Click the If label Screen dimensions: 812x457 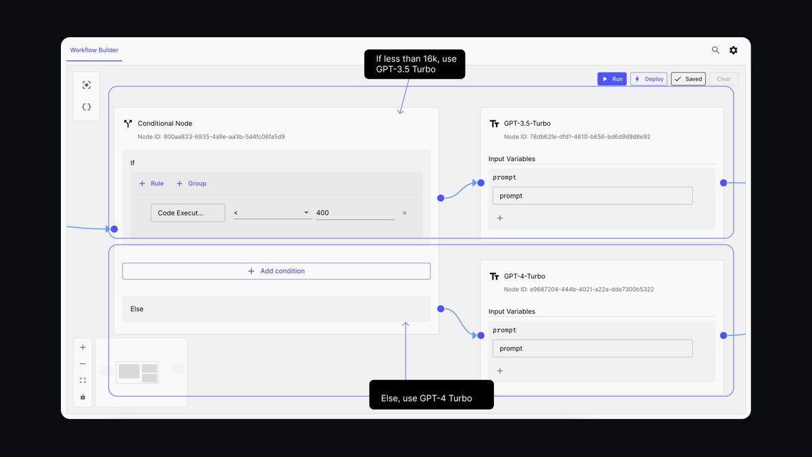pos(133,163)
